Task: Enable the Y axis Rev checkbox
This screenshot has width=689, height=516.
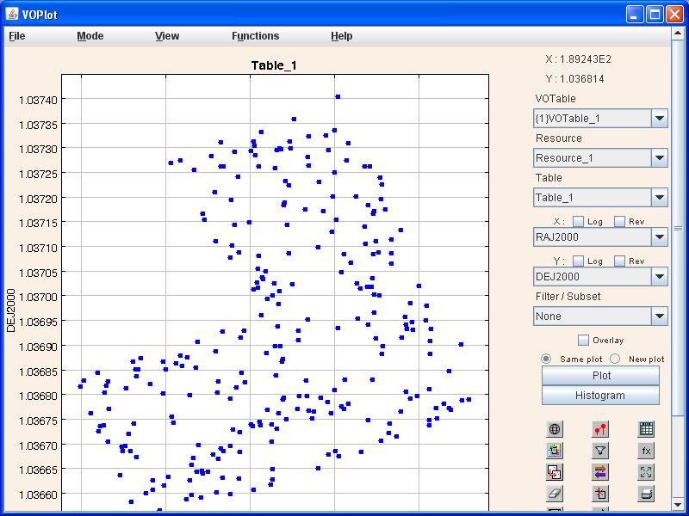Action: click(x=619, y=261)
